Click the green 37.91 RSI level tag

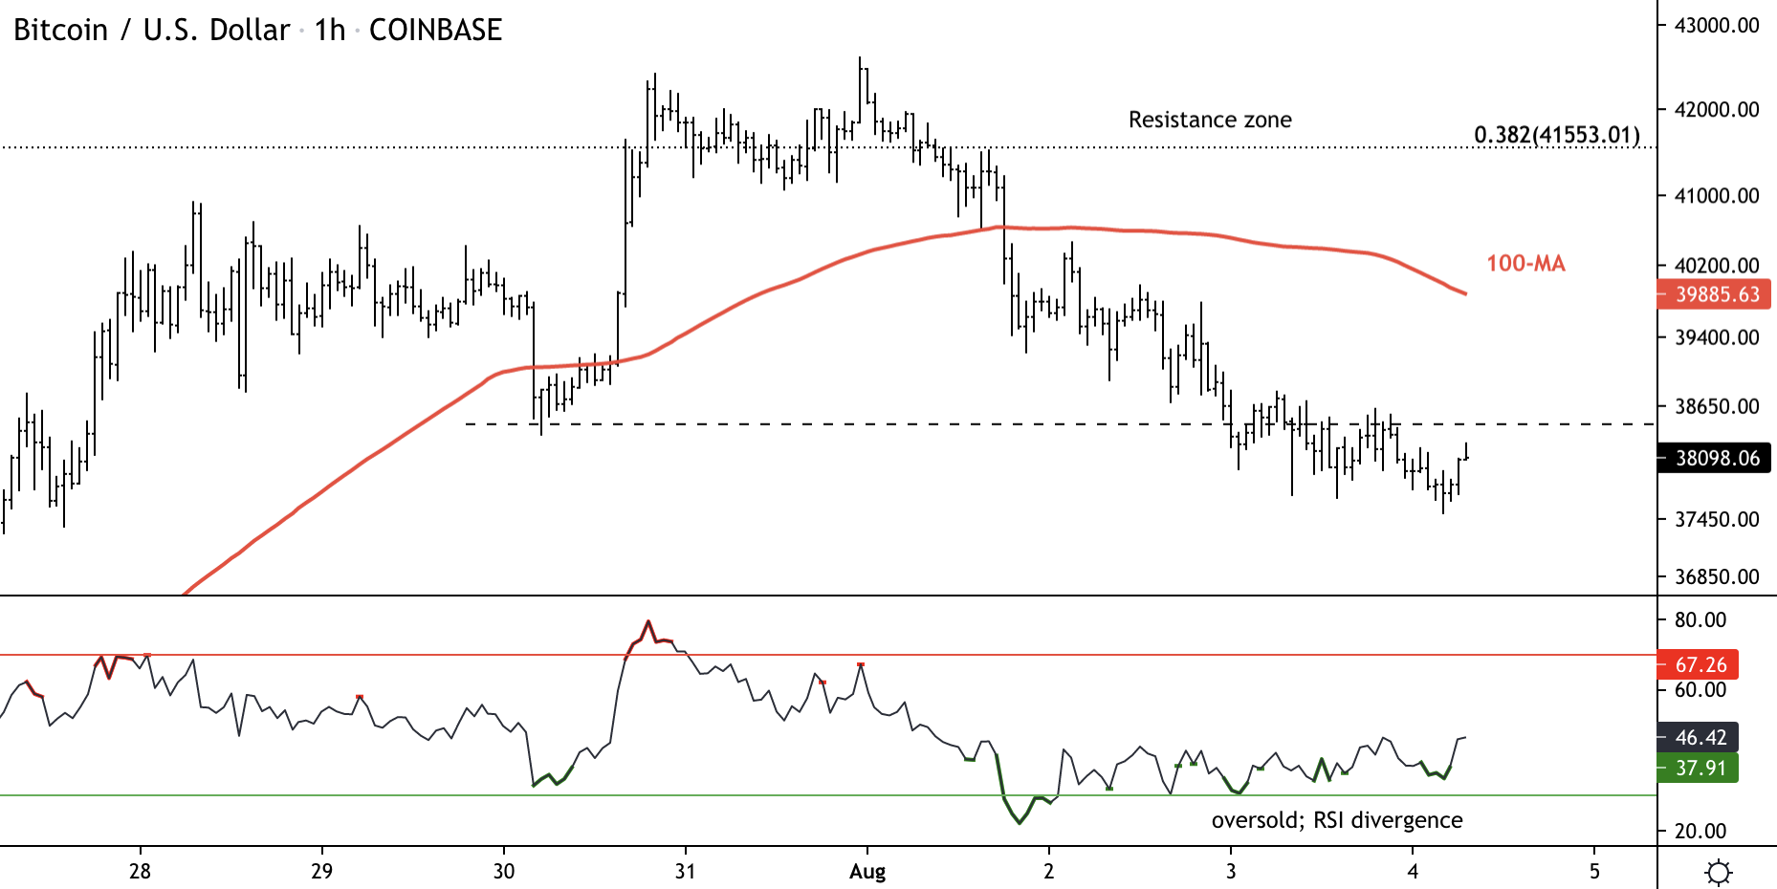coord(1699,769)
